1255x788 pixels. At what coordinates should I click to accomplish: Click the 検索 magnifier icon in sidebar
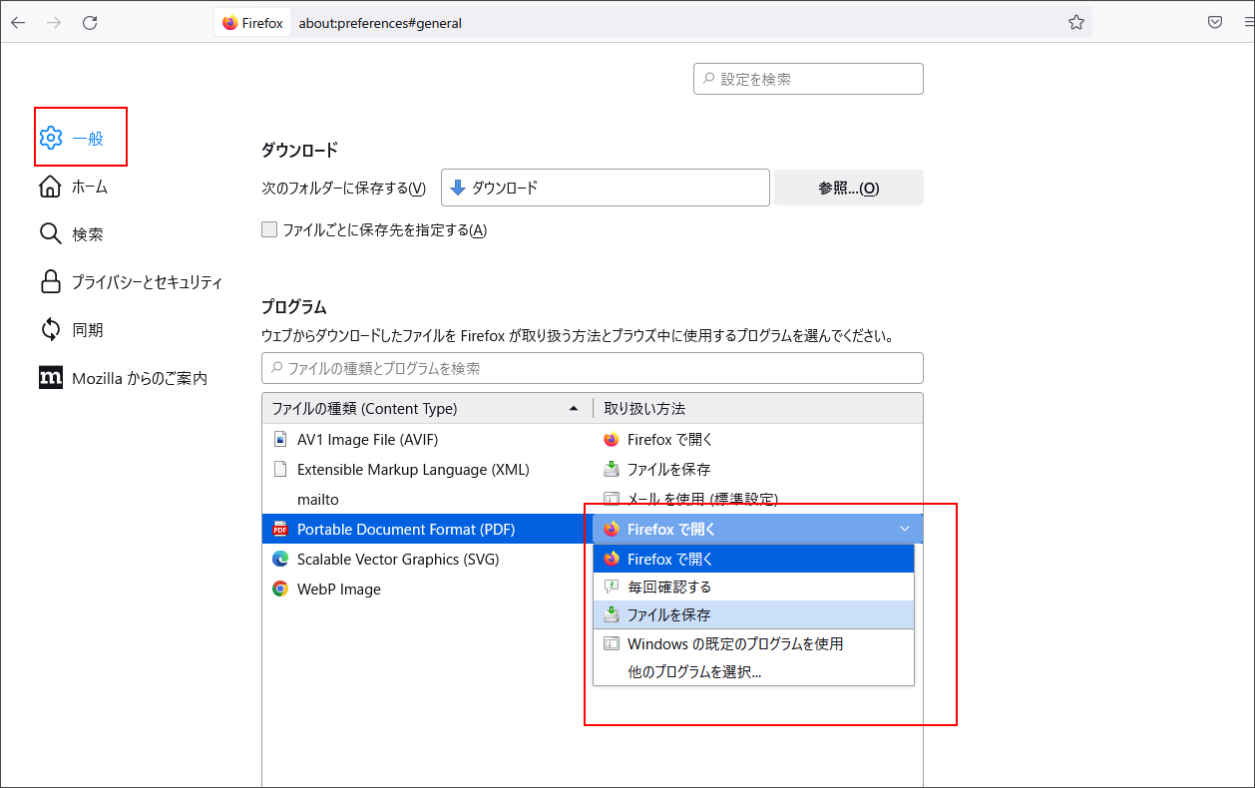tap(50, 233)
